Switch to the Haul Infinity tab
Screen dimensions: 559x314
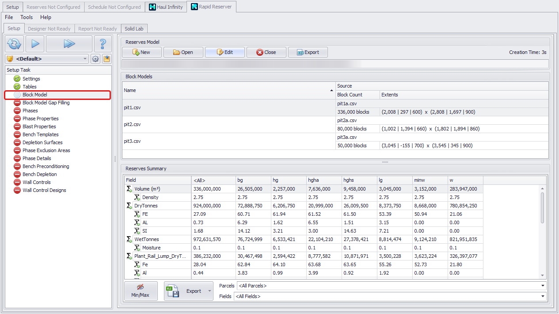coord(166,7)
